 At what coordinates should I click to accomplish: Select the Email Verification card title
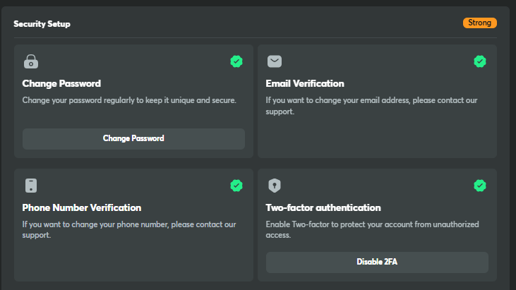coord(305,83)
